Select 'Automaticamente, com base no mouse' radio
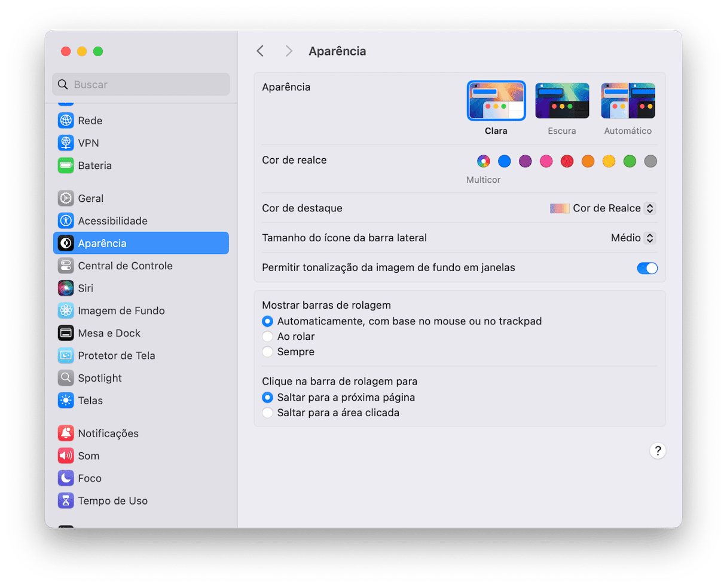 pyautogui.click(x=267, y=321)
